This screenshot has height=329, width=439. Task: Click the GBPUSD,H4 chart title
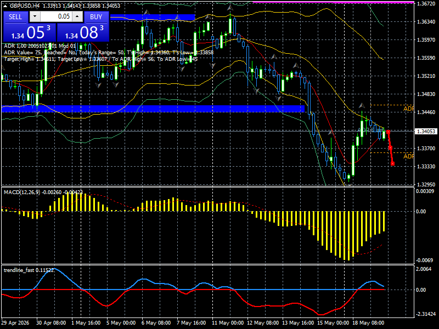(x=25, y=5)
